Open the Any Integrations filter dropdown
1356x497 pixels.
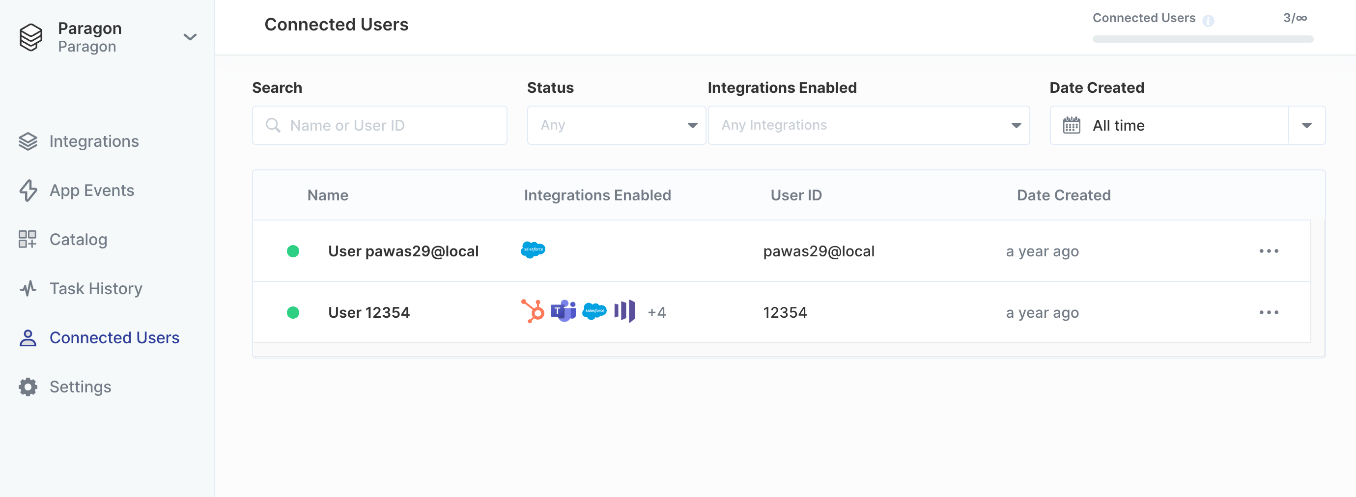[x=869, y=125]
